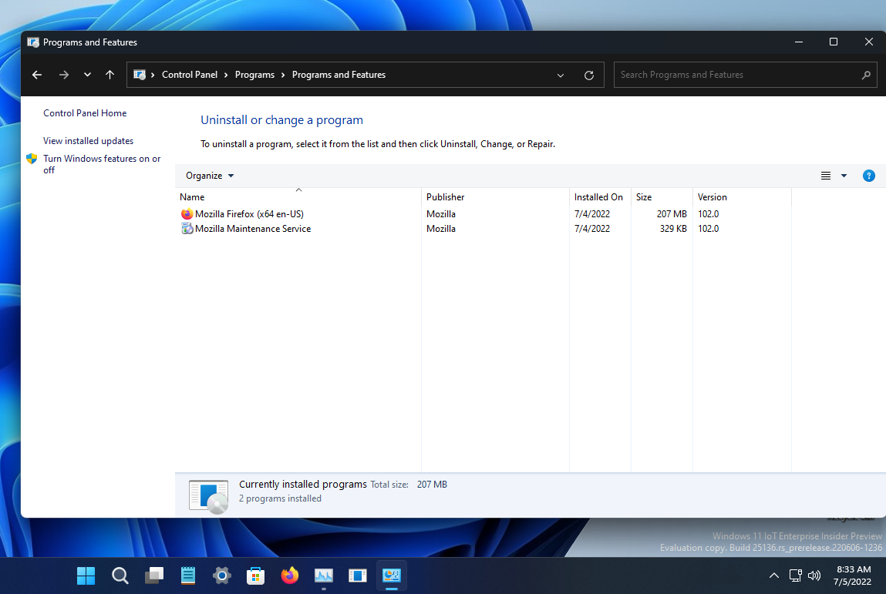886x594 pixels.
Task: Open Settings gear on taskbar
Action: (221, 576)
